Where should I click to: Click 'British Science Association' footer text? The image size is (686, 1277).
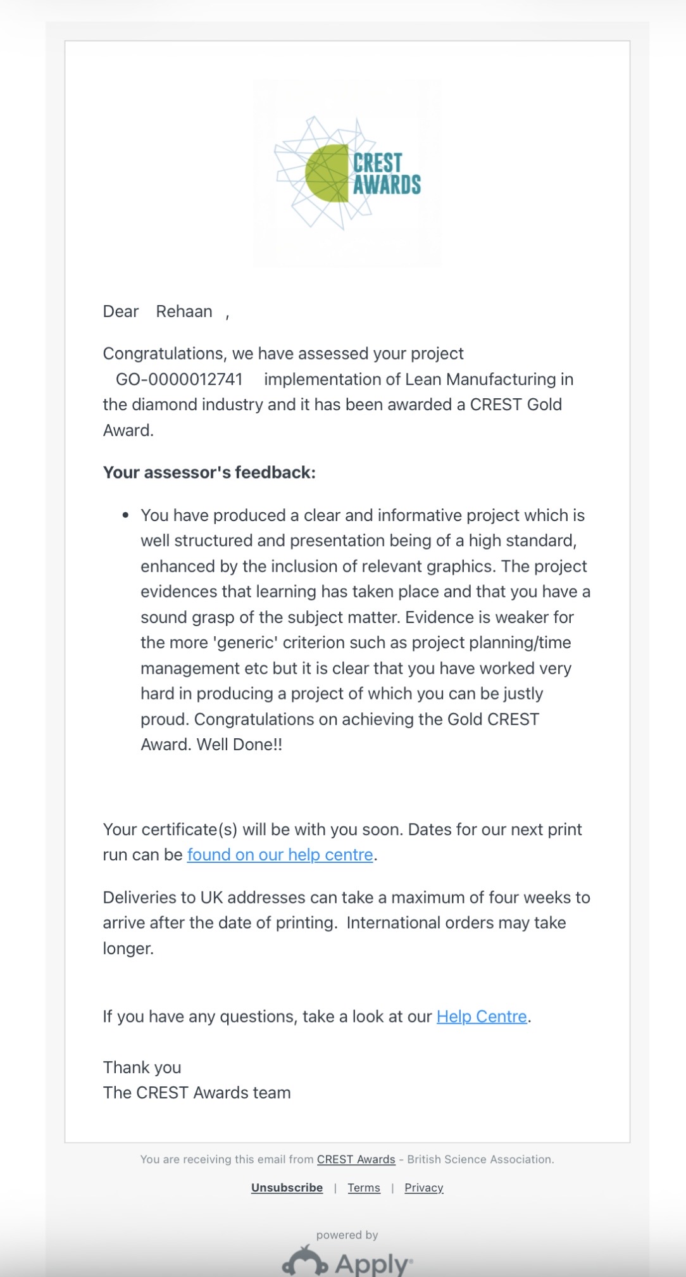point(480,1159)
